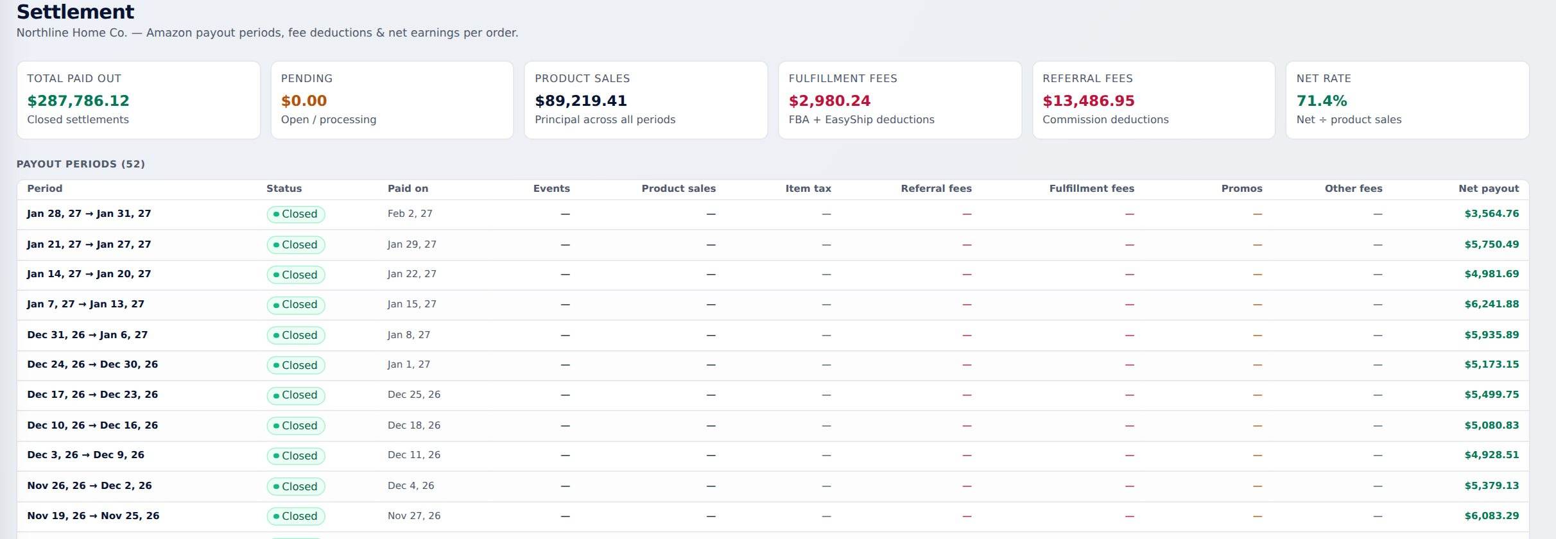Click the Settlement page heading

point(75,12)
